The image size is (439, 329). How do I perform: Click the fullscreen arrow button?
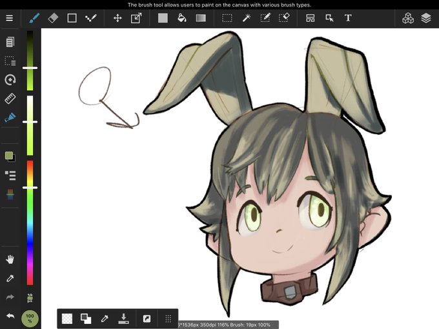click(147, 319)
